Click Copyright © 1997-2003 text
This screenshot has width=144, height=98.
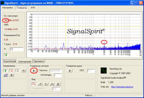(120, 73)
